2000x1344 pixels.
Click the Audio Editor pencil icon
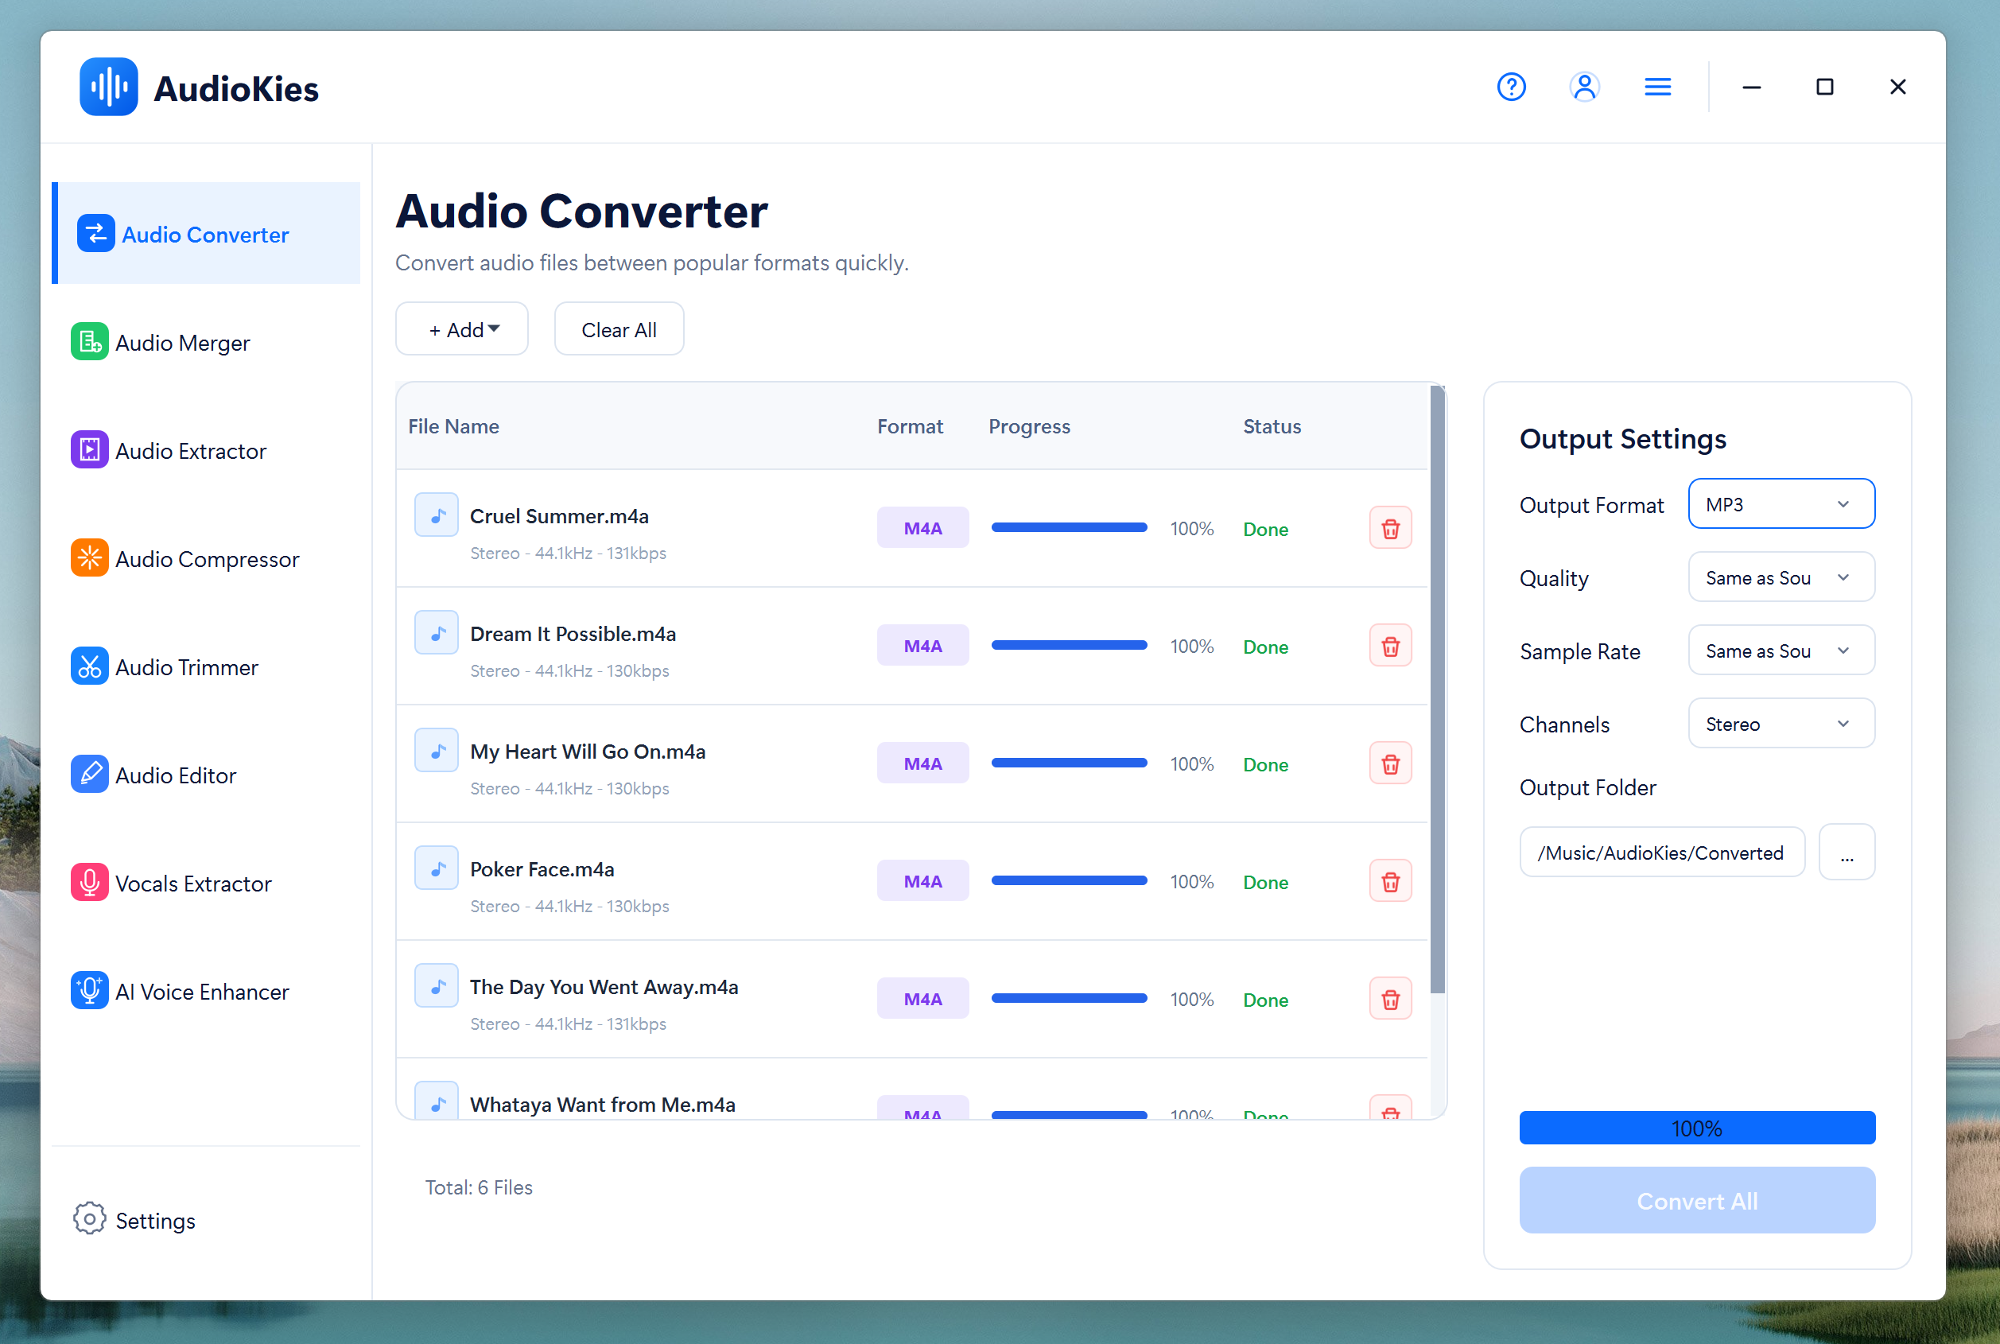click(x=89, y=774)
